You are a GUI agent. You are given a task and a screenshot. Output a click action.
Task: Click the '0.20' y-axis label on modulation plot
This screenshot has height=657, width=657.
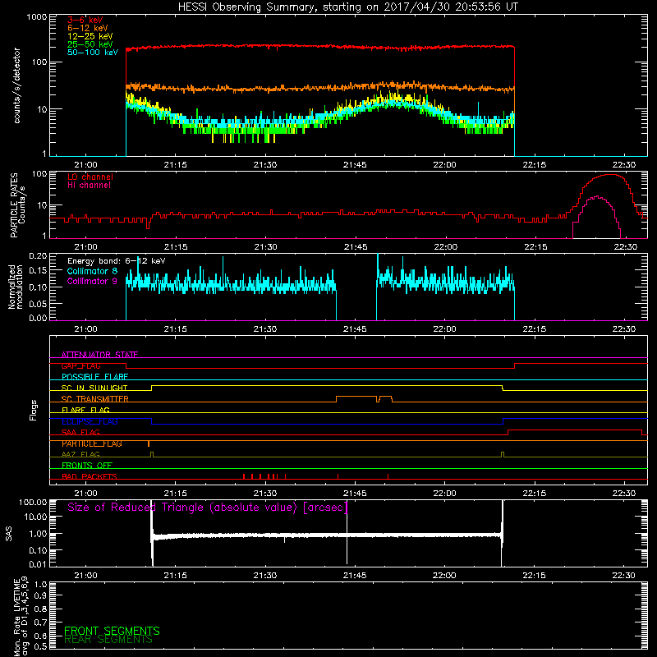tap(38, 255)
